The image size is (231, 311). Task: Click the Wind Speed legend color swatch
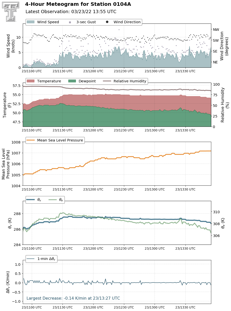pos(30,22)
